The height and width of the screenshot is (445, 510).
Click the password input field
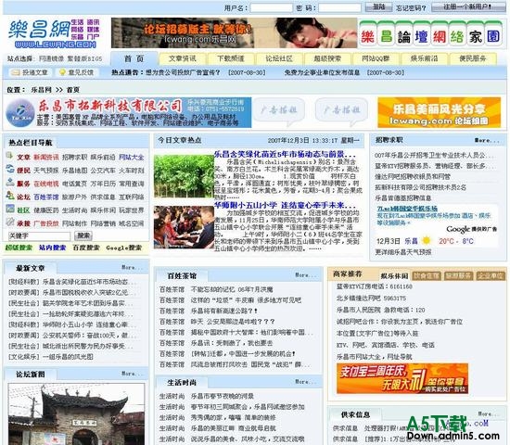tap(339, 7)
